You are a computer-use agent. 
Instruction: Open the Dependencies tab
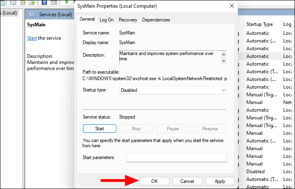coord(156,20)
